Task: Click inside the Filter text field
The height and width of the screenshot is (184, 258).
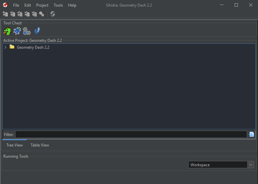Action: (x=131, y=134)
